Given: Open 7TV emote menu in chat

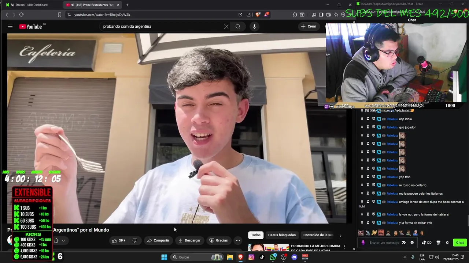Looking at the screenshot, I should [404, 243].
